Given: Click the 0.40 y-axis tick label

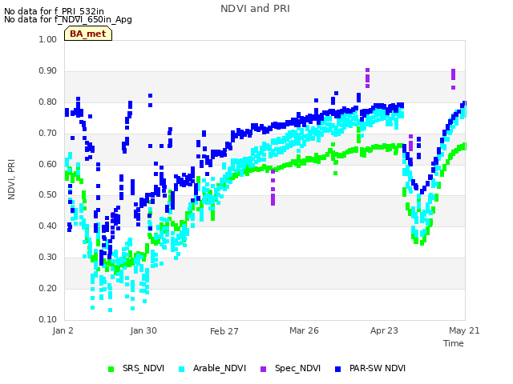Looking at the screenshot, I should pos(48,226).
